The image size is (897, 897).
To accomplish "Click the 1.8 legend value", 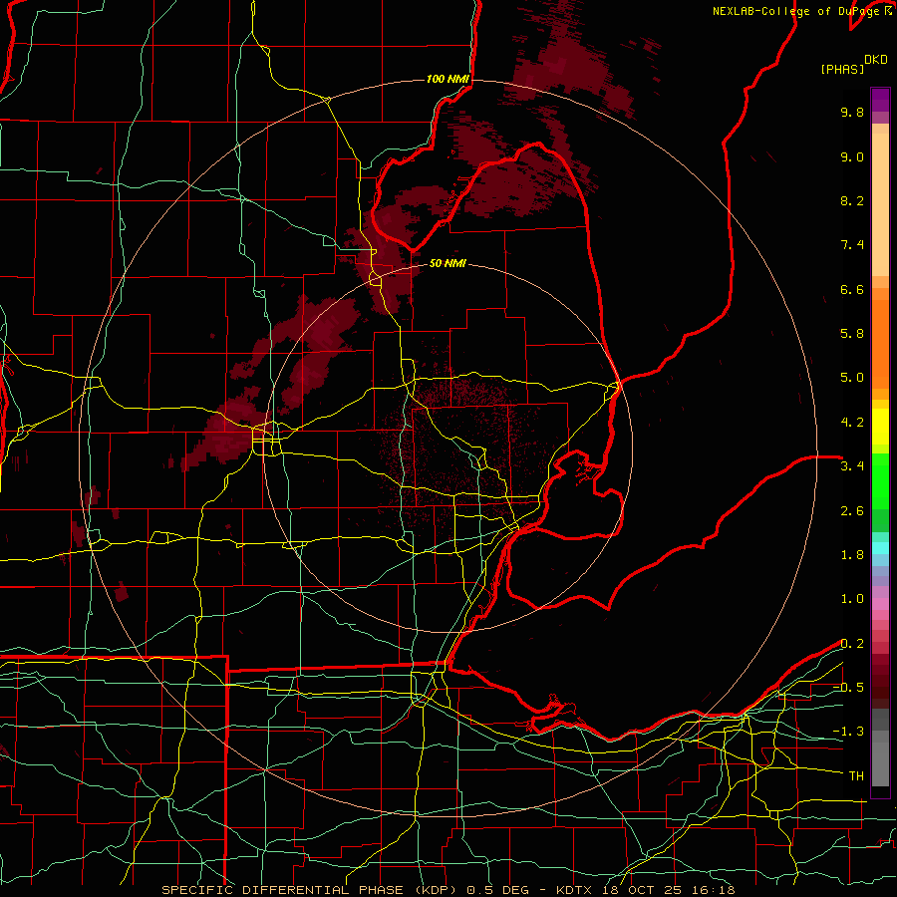I will click(852, 555).
